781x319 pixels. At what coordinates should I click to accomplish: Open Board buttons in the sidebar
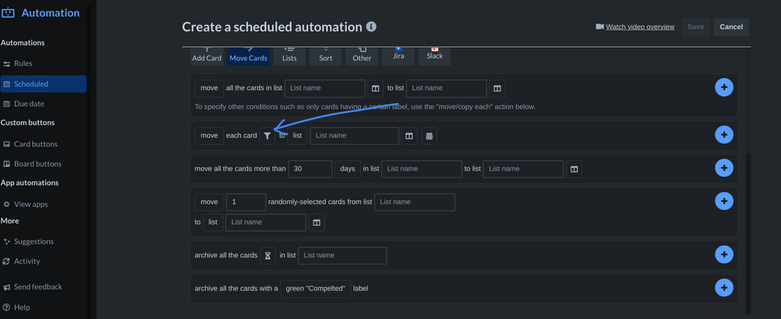43,163
